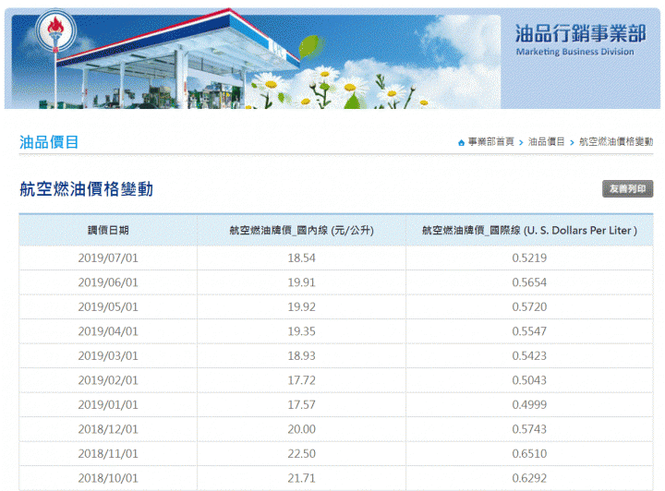
Task: Click domestic price 20.00
Action: [x=301, y=429]
